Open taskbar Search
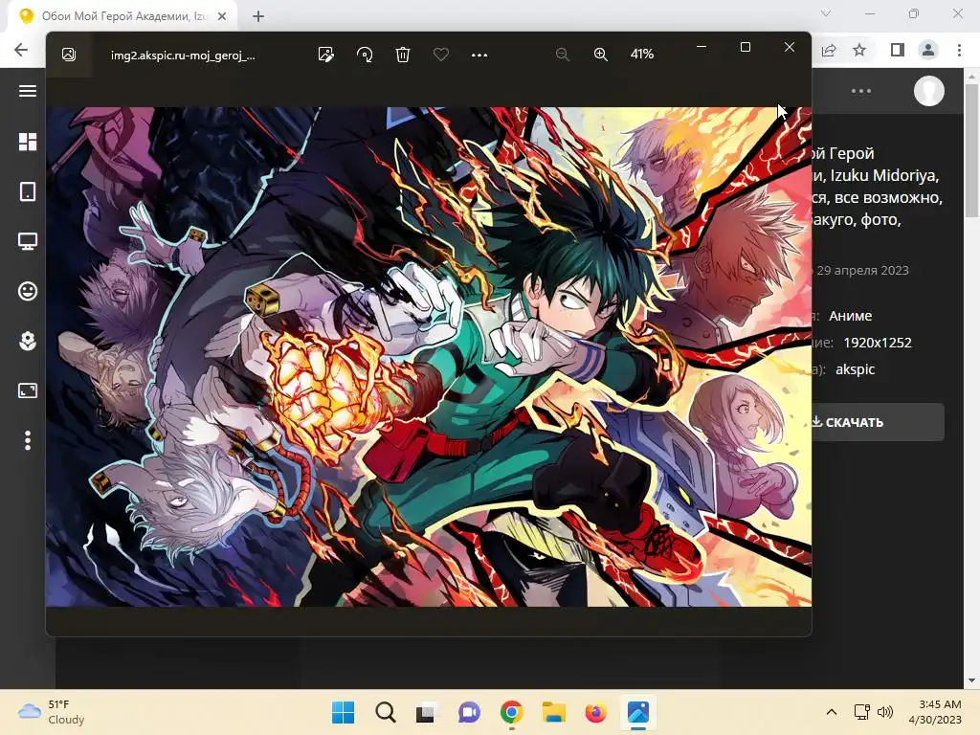This screenshot has width=980, height=735. click(385, 712)
